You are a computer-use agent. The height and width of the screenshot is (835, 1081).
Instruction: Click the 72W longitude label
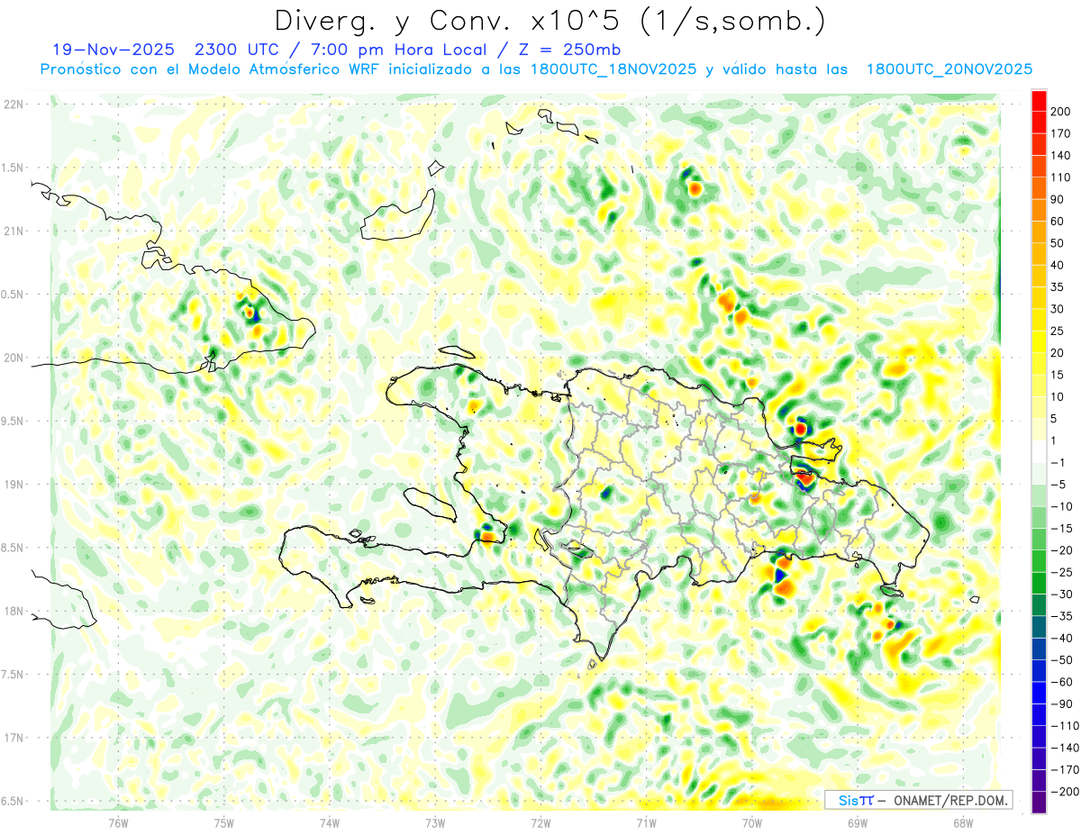click(x=540, y=822)
